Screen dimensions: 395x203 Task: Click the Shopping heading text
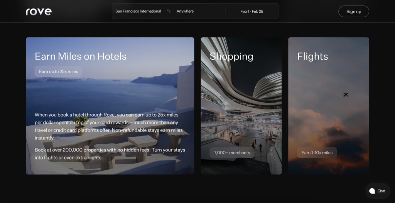[x=231, y=57]
